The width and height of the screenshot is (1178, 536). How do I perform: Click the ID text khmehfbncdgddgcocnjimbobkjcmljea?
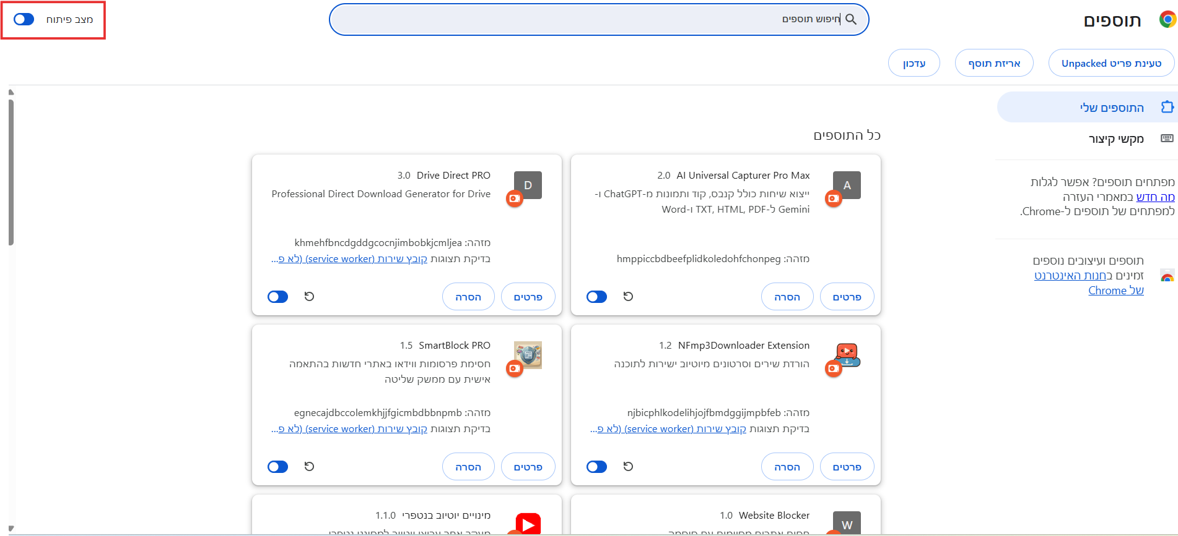[378, 242]
